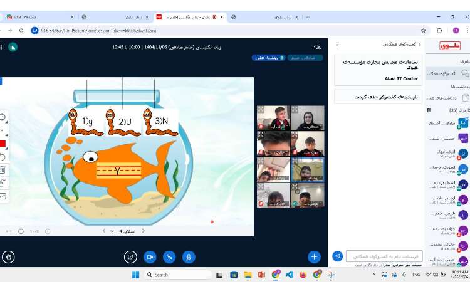Toggle the users list panel icon

point(318,46)
